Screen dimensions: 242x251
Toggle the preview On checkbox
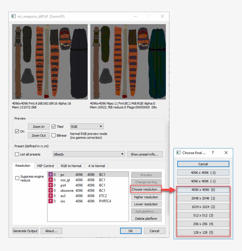pos(17,131)
